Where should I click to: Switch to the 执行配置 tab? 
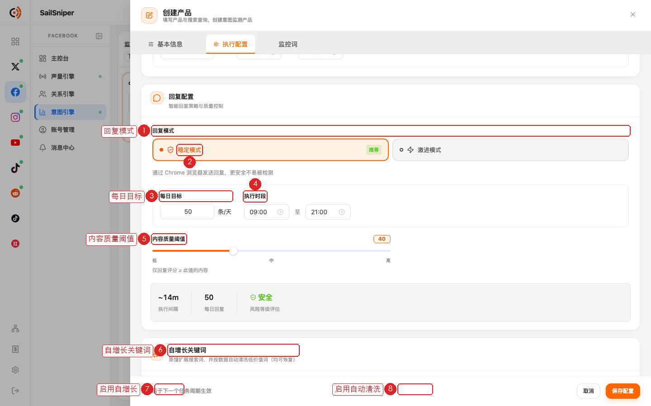[x=231, y=44]
